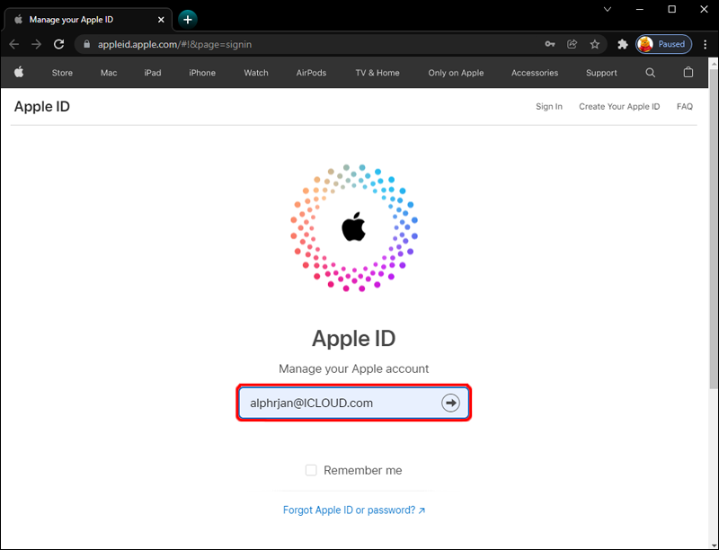Screen dimensions: 719x550
Task: Open the TV & Home menu
Action: coord(377,73)
